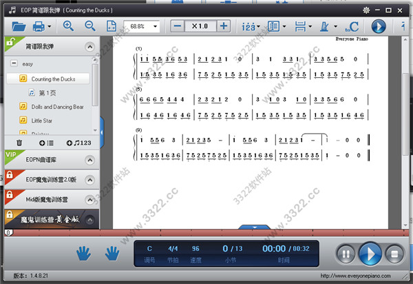This screenshot has width=413, height=284.
Task: Click the Counting the Ducks music note icon
Action: 23,79
